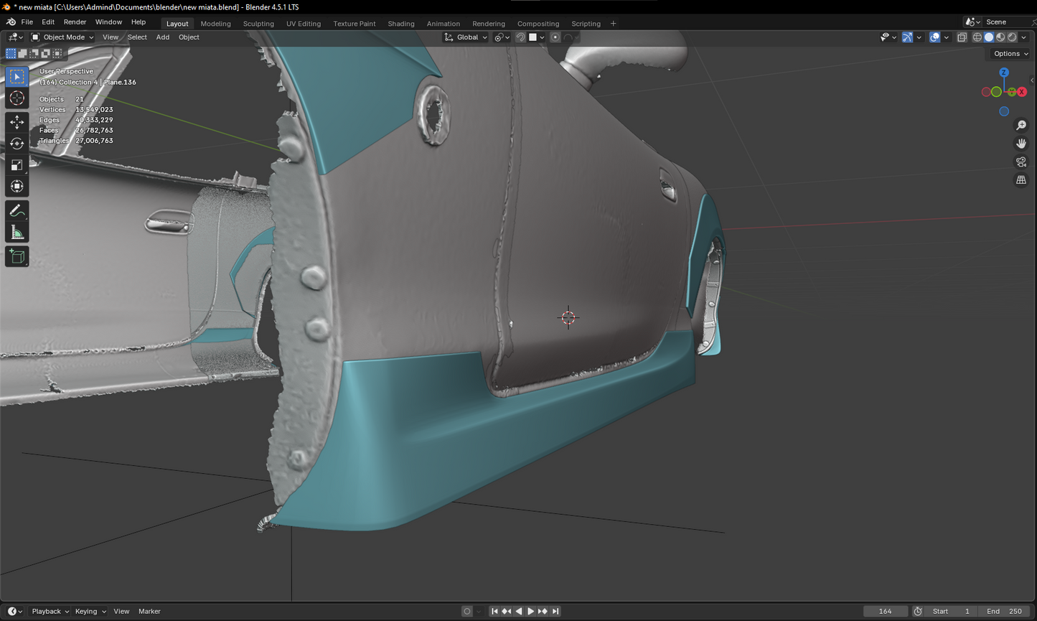Click the Marker menu in timeline
Image resolution: width=1037 pixels, height=621 pixels.
coord(149,612)
